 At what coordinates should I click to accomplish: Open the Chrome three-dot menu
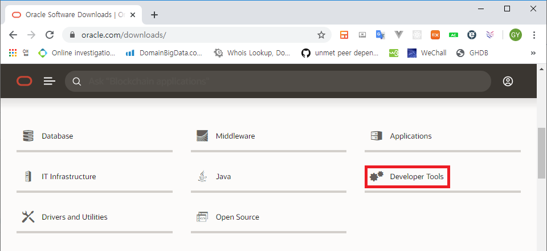(x=534, y=35)
